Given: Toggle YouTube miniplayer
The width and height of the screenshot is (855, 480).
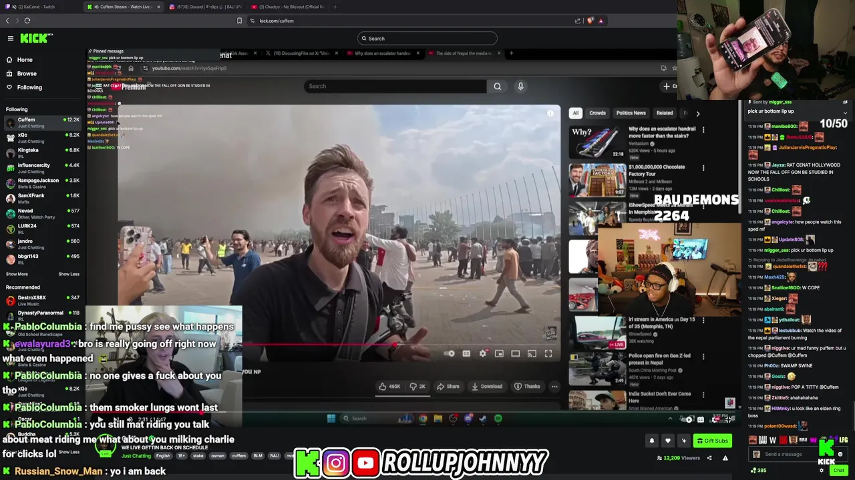Looking at the screenshot, I should [x=499, y=353].
